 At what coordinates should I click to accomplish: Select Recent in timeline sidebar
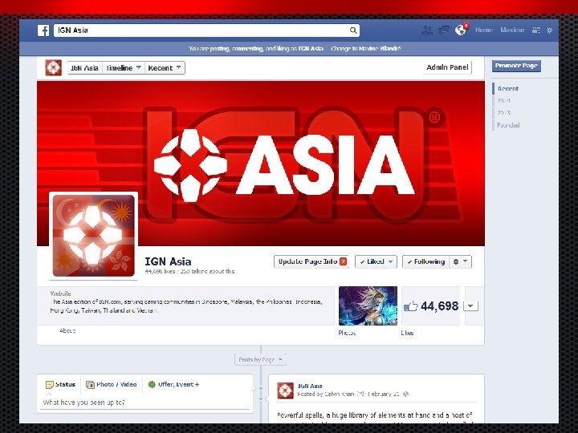tap(508, 89)
